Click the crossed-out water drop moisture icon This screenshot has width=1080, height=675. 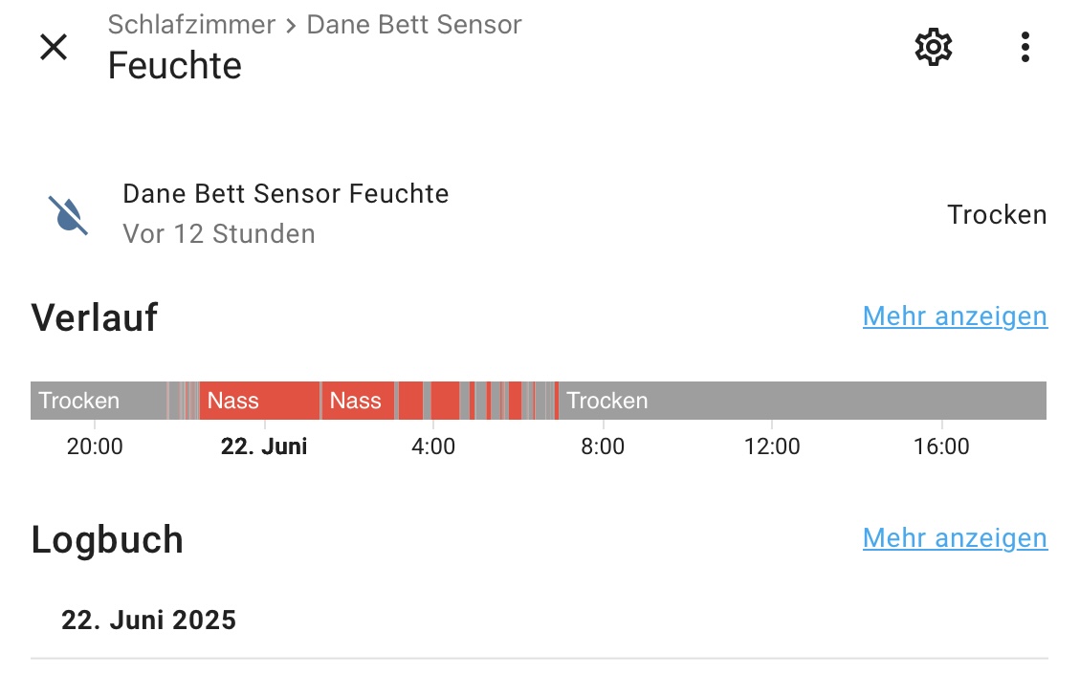coord(68,215)
